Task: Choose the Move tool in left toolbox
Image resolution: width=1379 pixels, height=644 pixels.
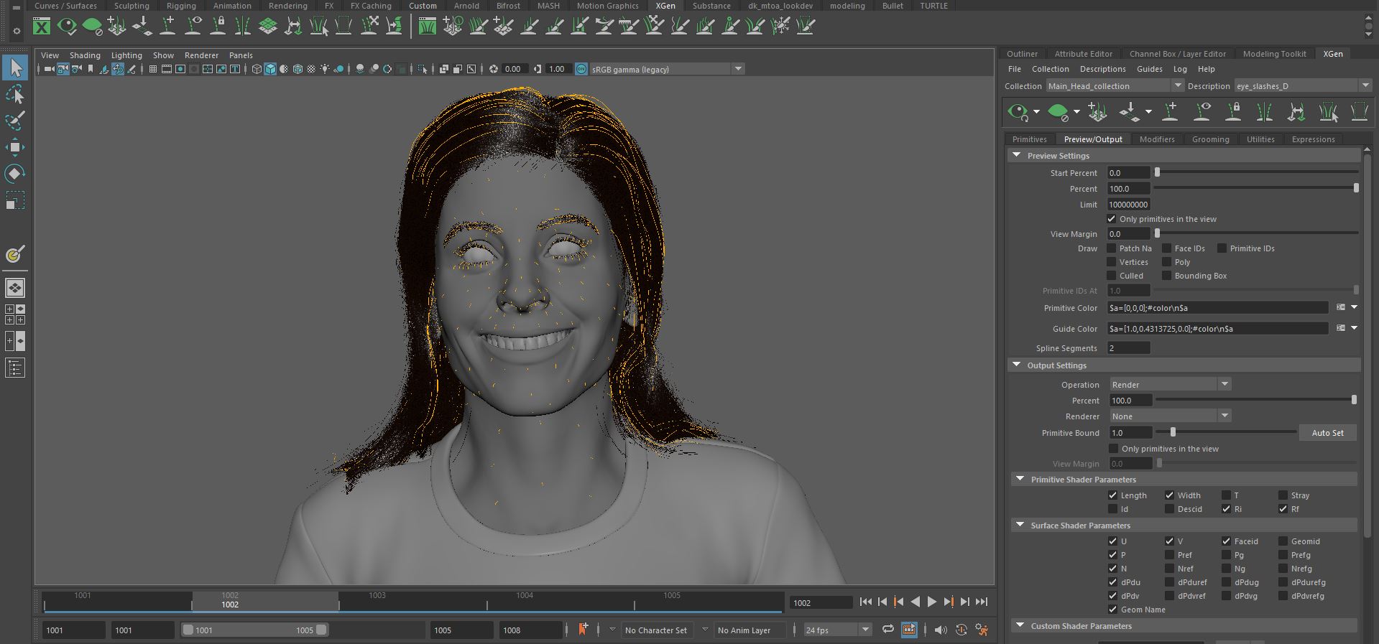Action: 15,147
